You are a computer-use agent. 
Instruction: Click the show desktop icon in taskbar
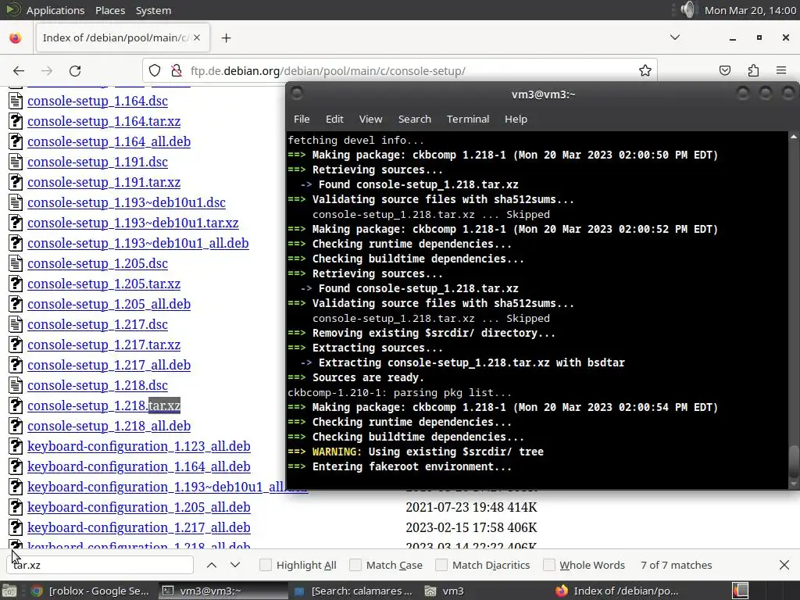tap(8, 591)
